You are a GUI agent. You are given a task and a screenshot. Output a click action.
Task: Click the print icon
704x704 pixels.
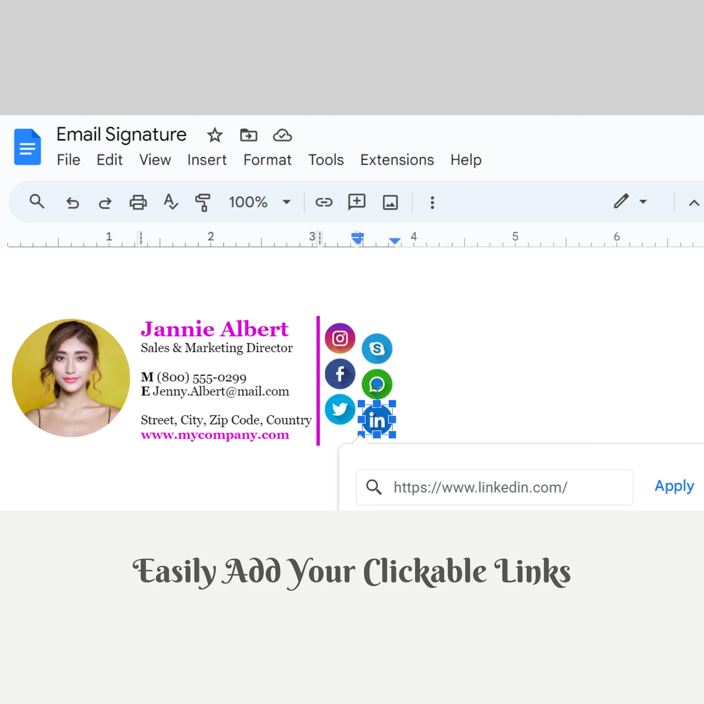coord(138,202)
